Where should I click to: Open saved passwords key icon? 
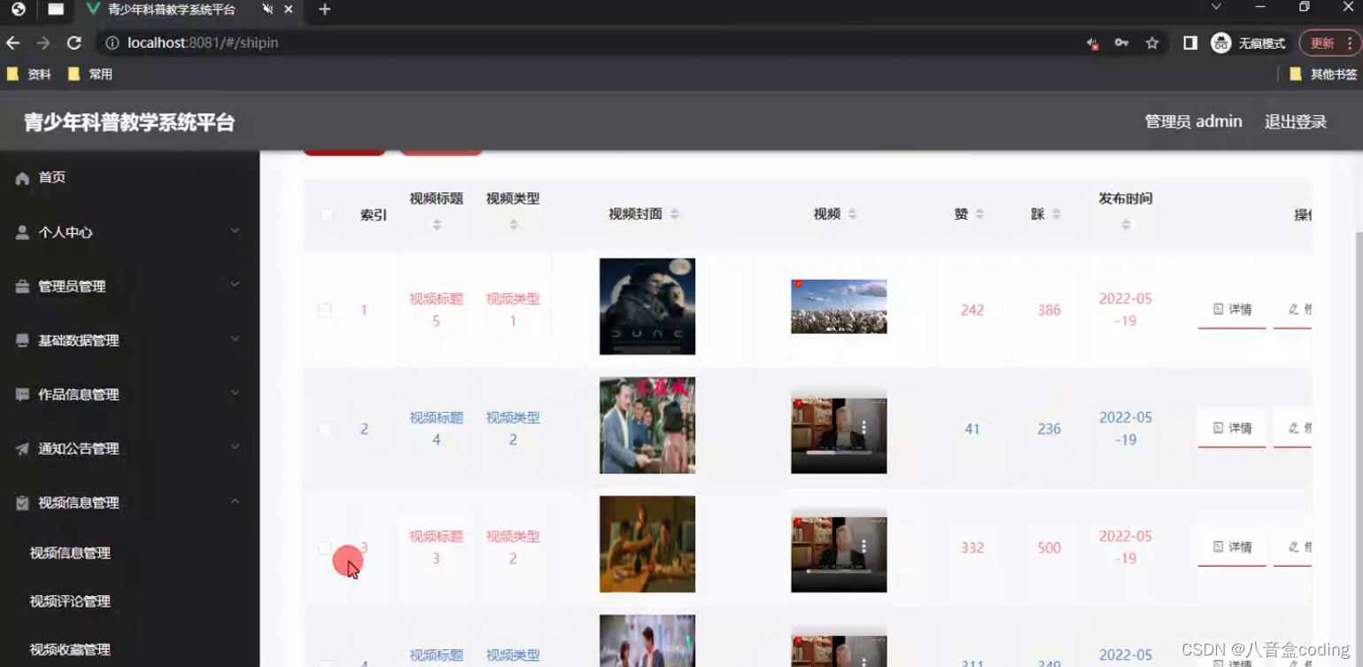tap(1122, 43)
